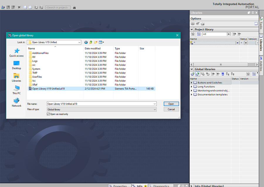Open the All filter dropdown in Project library
The height and width of the screenshot is (187, 264).
tap(229, 34)
